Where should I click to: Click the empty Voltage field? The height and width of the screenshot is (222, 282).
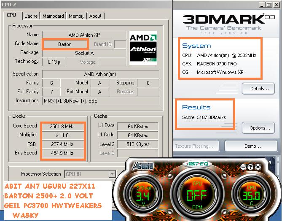click(x=112, y=62)
